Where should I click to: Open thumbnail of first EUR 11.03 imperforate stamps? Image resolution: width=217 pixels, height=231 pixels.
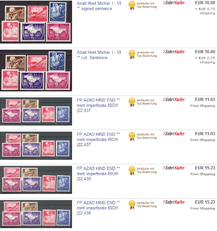pyautogui.click(x=36, y=112)
